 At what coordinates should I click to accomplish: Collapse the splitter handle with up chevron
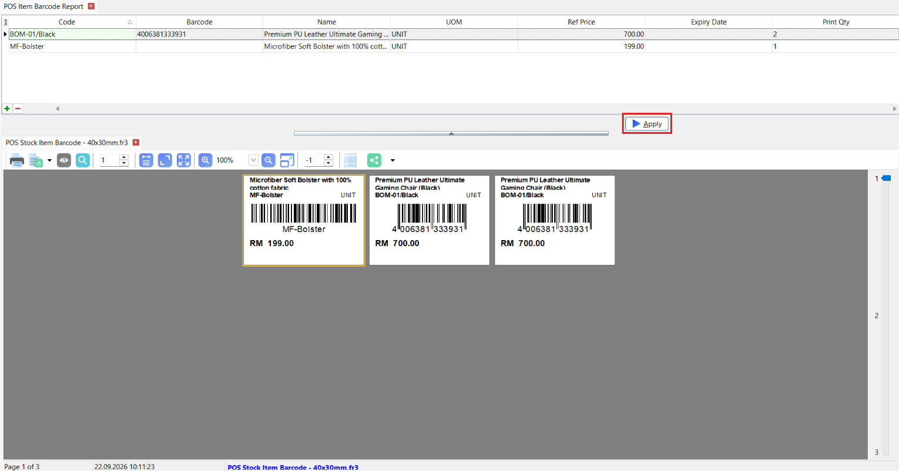click(x=451, y=133)
